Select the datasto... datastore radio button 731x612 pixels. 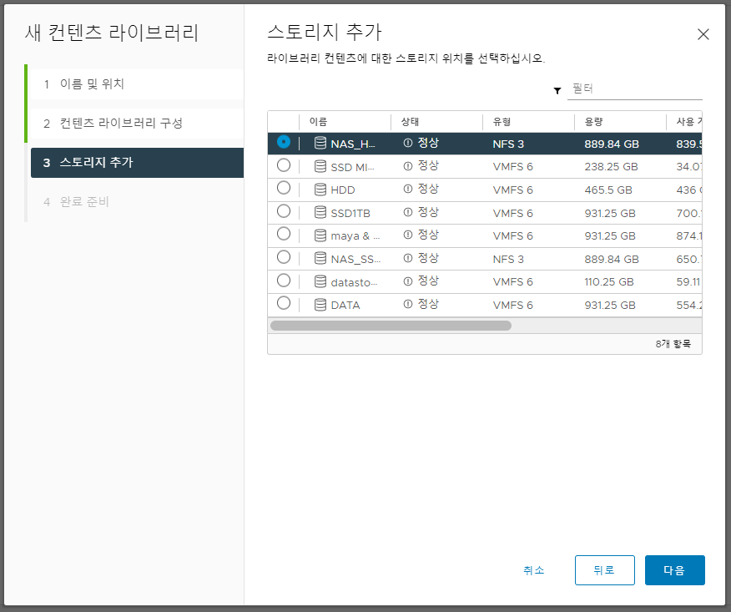(284, 281)
